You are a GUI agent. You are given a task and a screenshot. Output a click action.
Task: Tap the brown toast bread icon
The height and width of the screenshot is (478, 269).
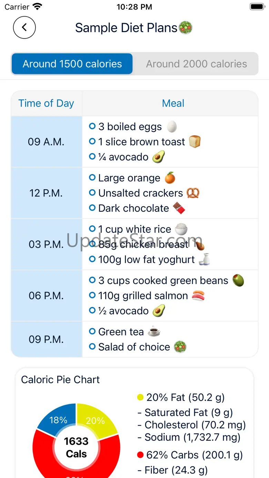195,142
